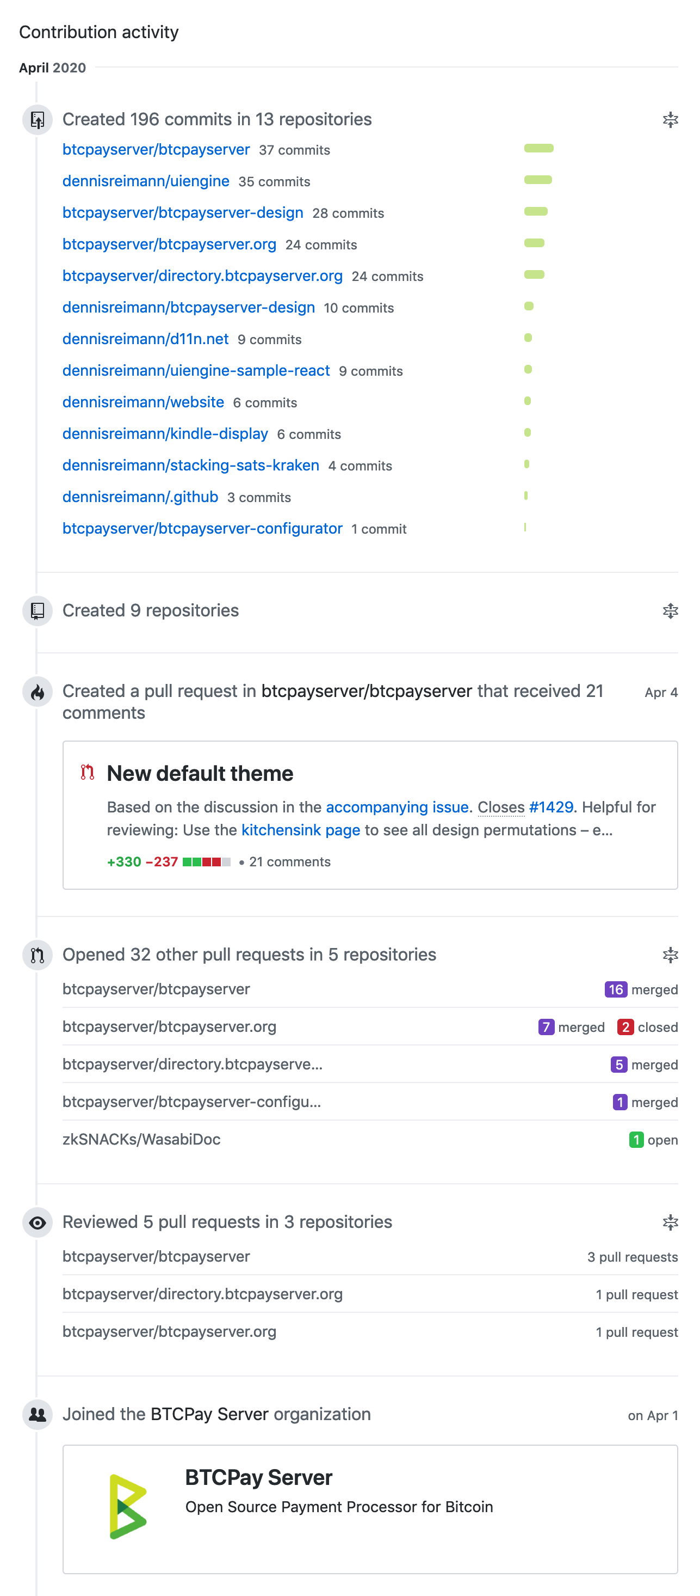This screenshot has height=1596, width=700.
Task: Click the '10 commits' count text
Action: pyautogui.click(x=358, y=309)
